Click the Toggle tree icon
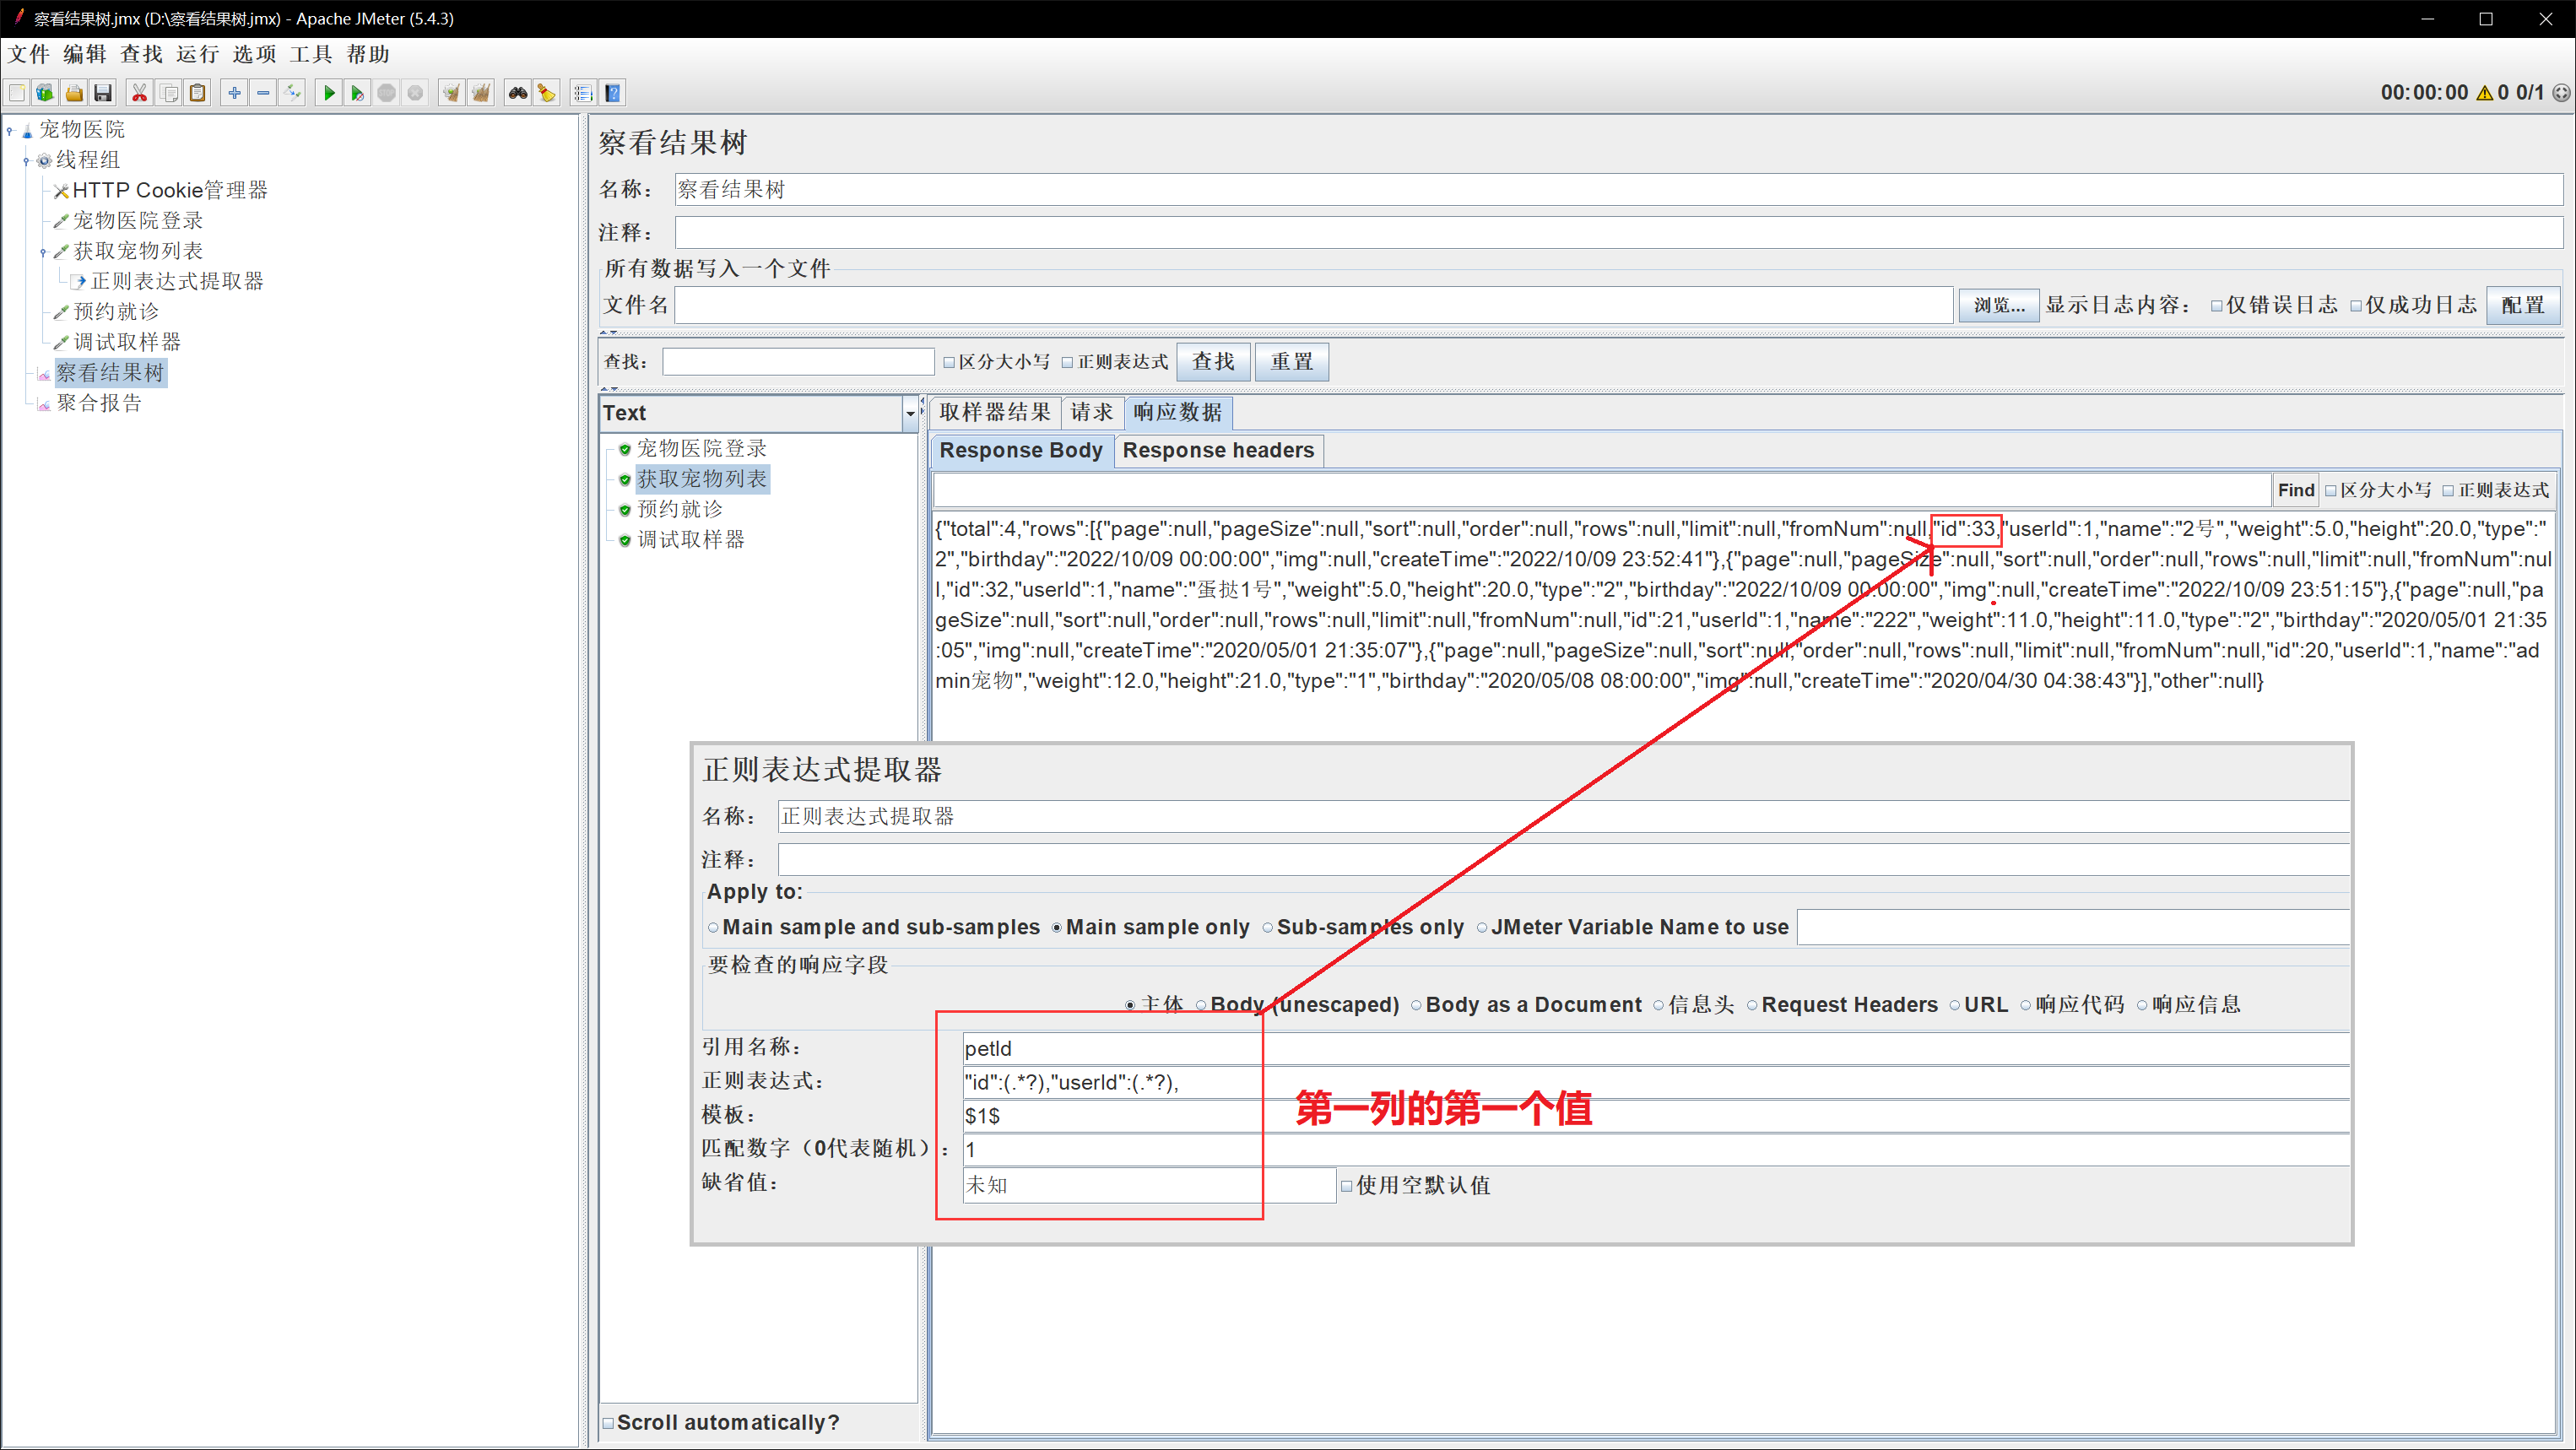 (292, 93)
